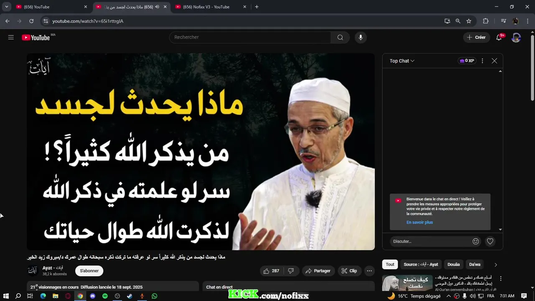Expand the Top Chat dropdown
535x301 pixels.
pyautogui.click(x=402, y=61)
